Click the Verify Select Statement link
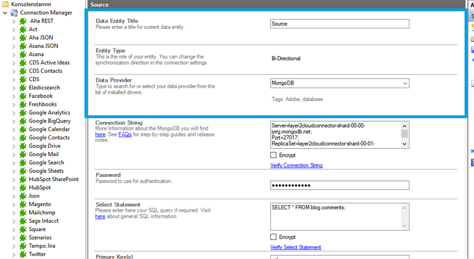Image resolution: width=474 pixels, height=259 pixels. pyautogui.click(x=296, y=247)
